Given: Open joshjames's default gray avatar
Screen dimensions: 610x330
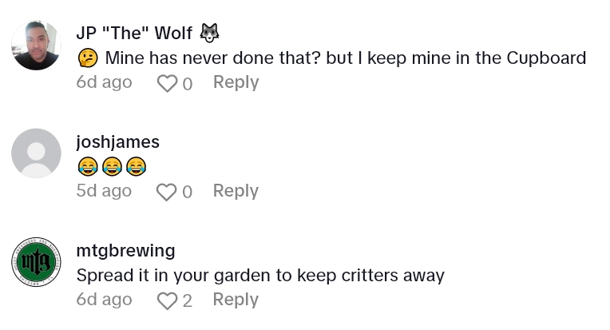Looking at the screenshot, I should (x=37, y=153).
